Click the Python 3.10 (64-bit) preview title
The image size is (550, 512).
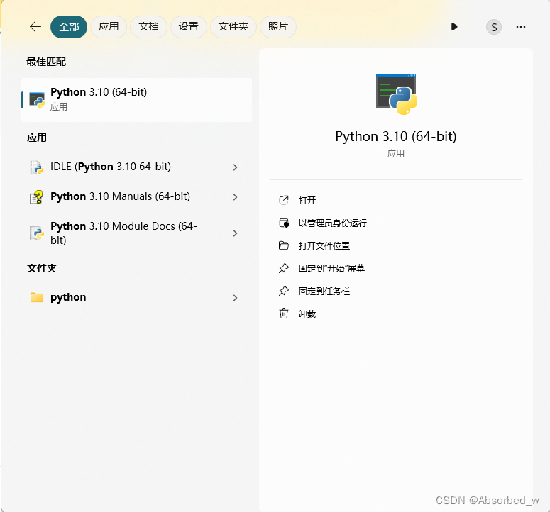tap(396, 136)
